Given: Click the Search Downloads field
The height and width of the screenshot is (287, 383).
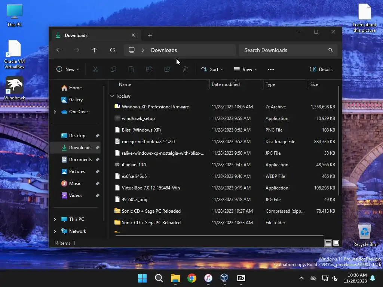Looking at the screenshot, I should click(x=288, y=50).
